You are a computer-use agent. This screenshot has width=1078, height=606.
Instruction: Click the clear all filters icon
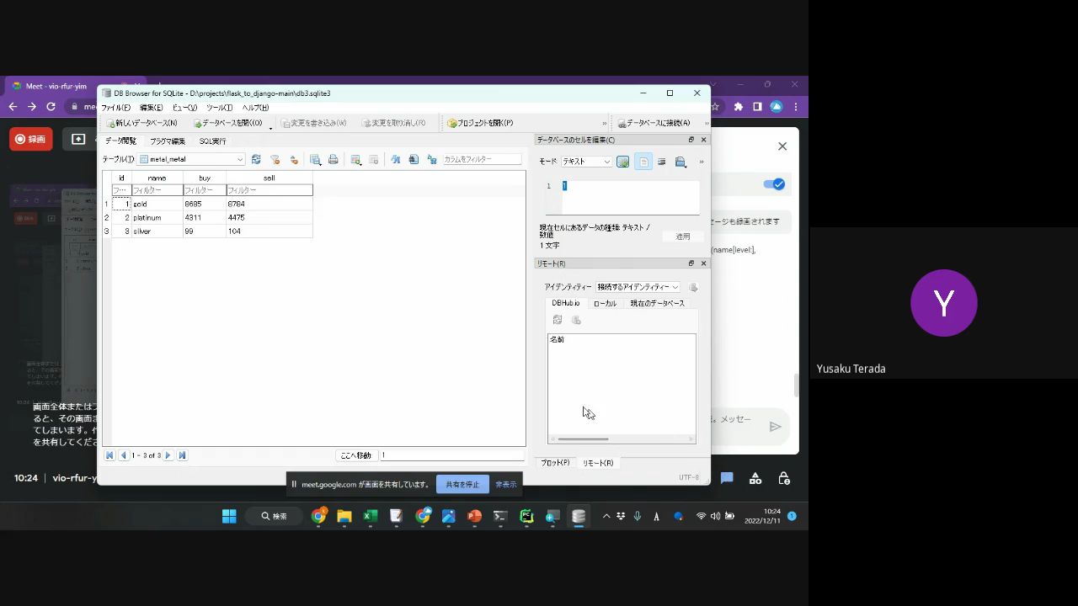click(x=275, y=160)
